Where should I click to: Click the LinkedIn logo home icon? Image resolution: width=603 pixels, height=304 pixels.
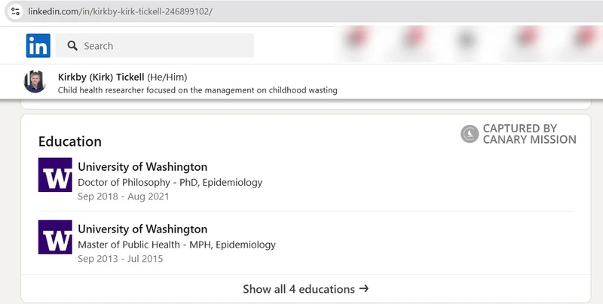38,46
